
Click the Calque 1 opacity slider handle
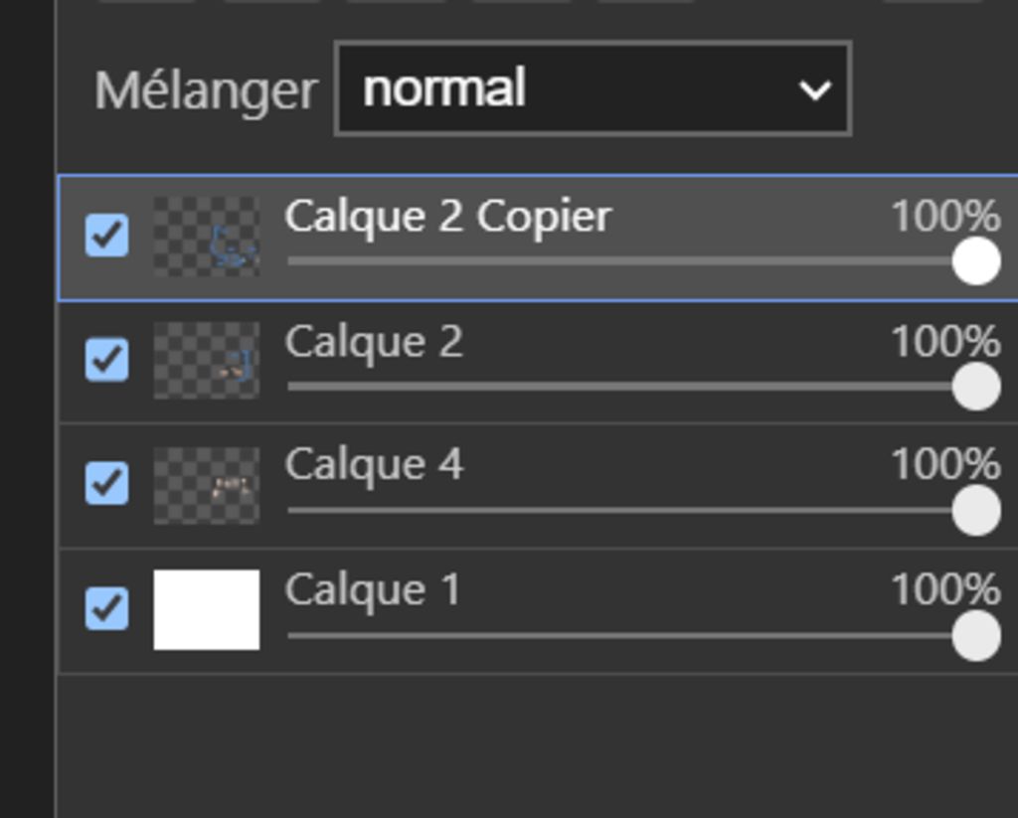pos(975,635)
